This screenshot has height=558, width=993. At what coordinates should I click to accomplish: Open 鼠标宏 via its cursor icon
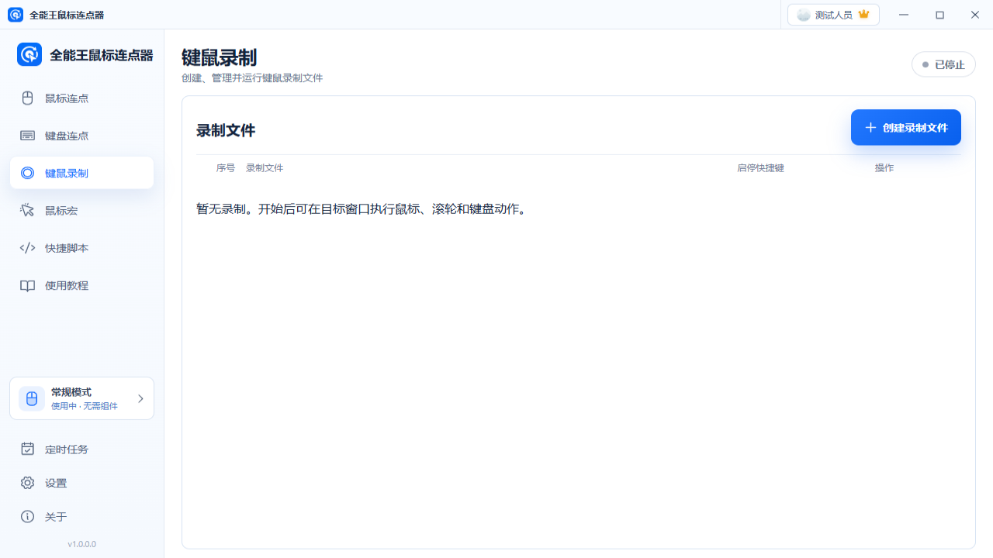(x=27, y=211)
